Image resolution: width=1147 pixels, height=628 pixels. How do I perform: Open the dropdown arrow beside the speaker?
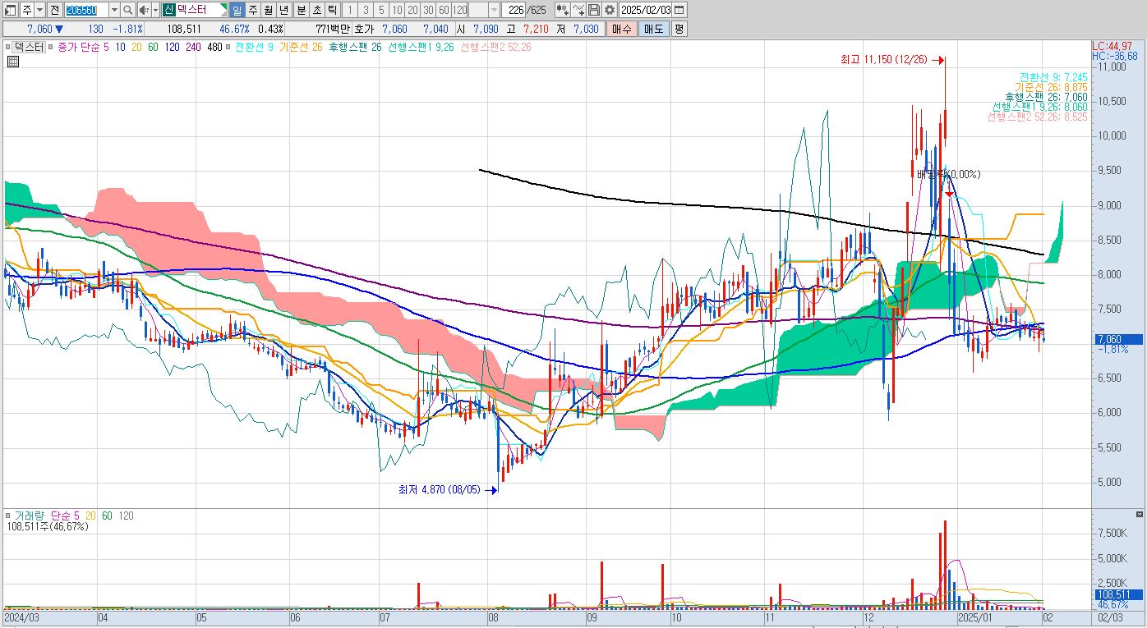pos(155,10)
